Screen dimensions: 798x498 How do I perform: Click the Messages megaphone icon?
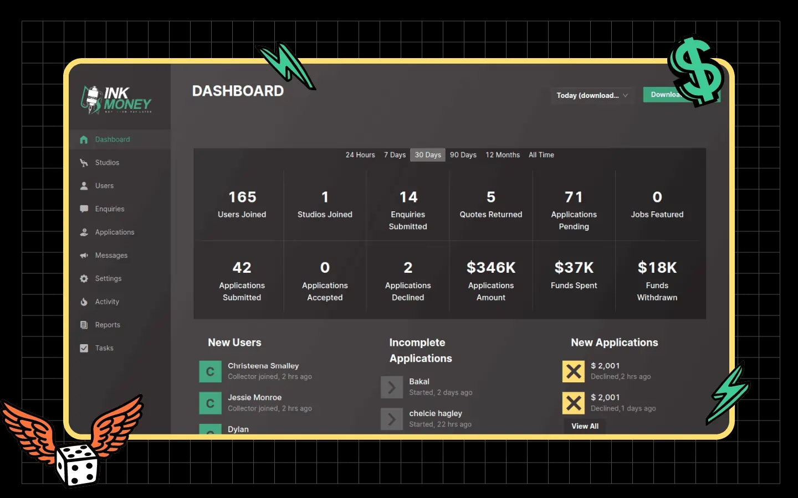coord(84,256)
